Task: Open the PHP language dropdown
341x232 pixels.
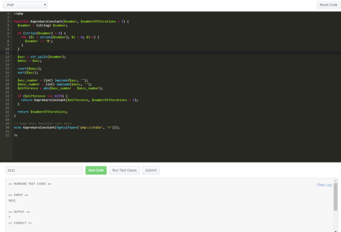Action: coord(25,5)
